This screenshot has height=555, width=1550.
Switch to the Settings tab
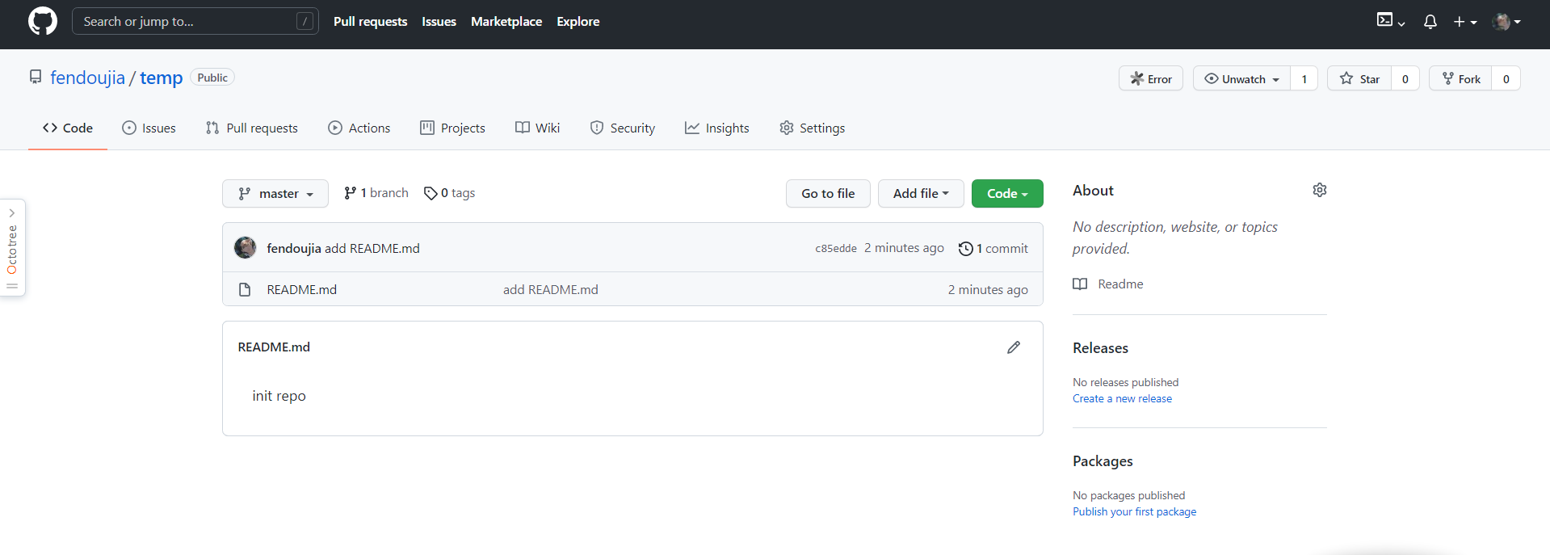(812, 128)
